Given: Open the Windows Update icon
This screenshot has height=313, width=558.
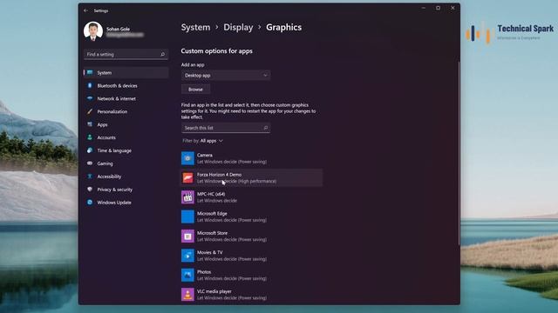Looking at the screenshot, I should [x=90, y=203].
